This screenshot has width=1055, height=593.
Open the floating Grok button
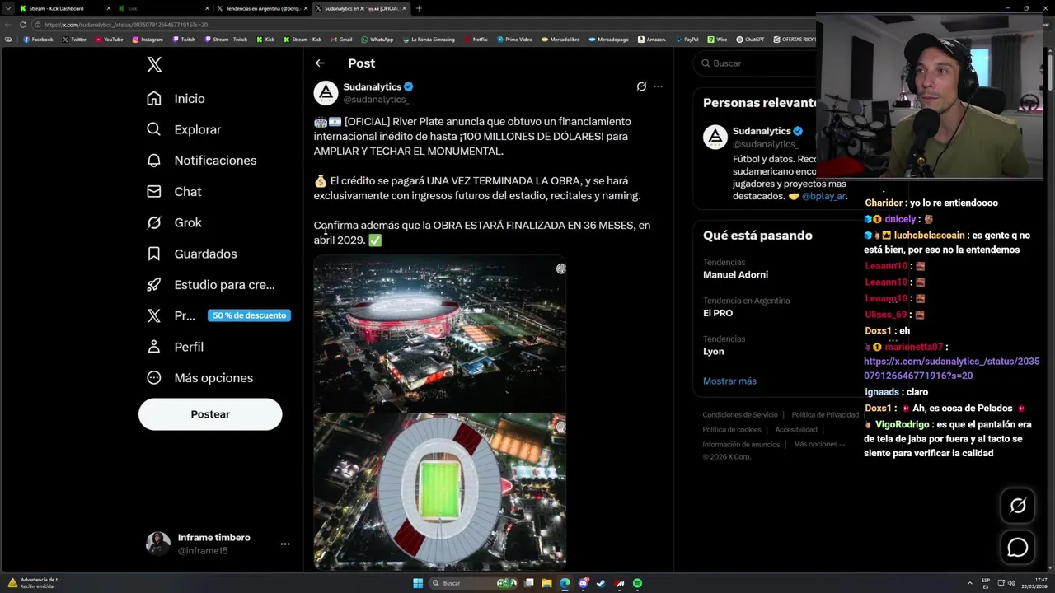1018,506
